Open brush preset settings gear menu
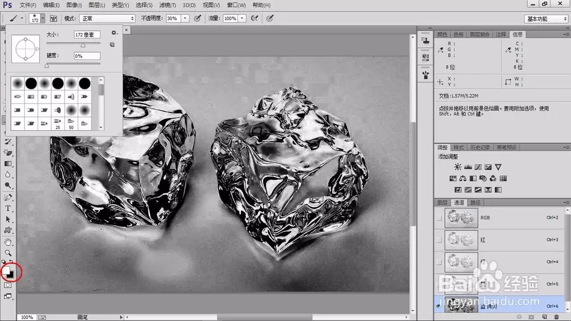Viewport: 571px width, 321px height. point(114,33)
